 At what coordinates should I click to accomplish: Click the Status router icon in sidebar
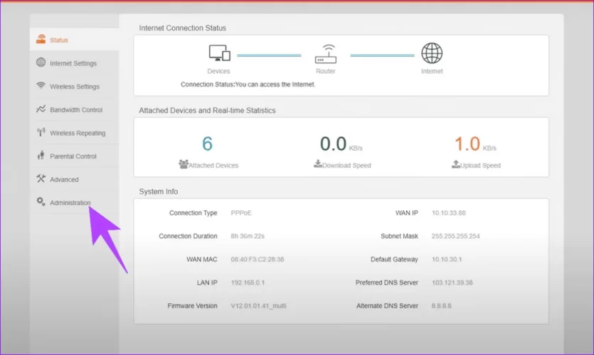click(41, 40)
